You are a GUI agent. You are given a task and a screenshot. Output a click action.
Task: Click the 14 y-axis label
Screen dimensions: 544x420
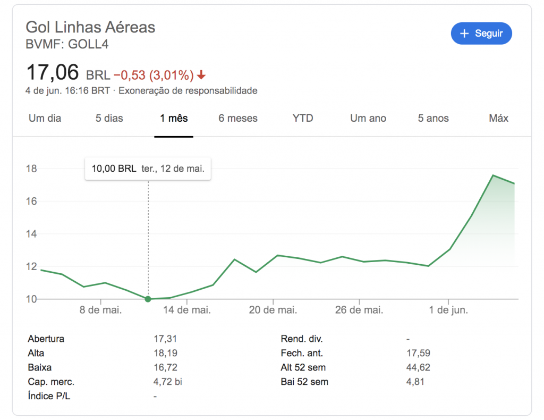pyautogui.click(x=31, y=233)
